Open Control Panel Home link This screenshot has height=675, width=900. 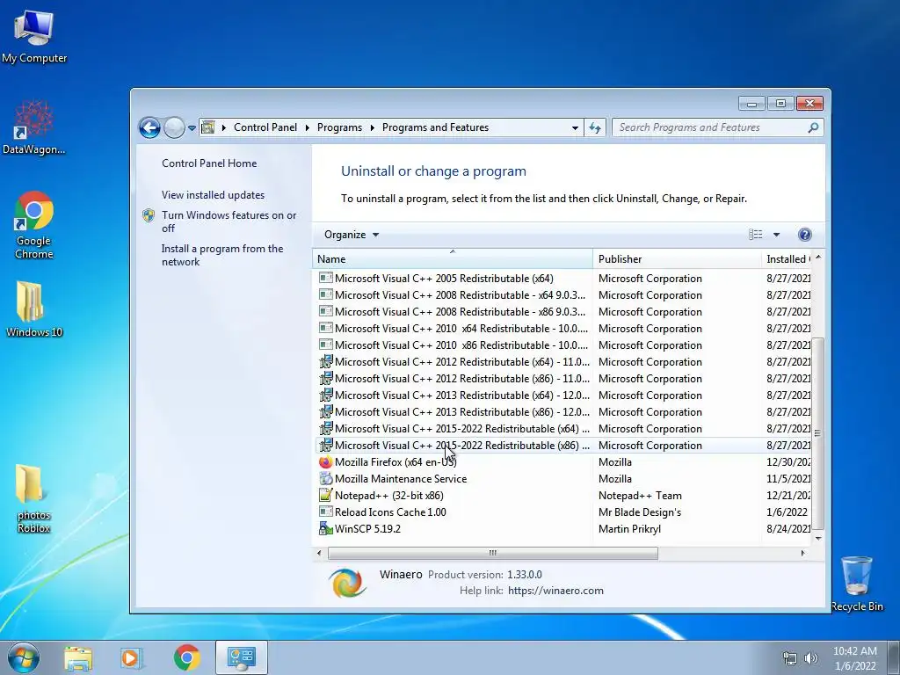coord(209,163)
